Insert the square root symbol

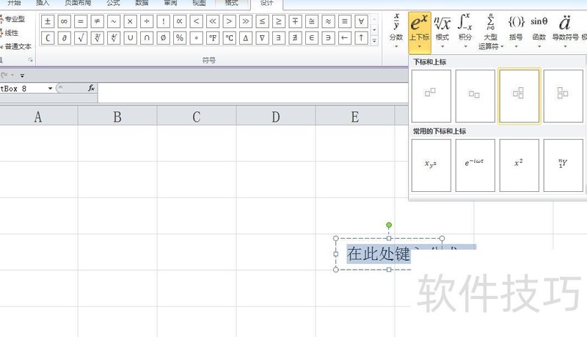pos(81,37)
